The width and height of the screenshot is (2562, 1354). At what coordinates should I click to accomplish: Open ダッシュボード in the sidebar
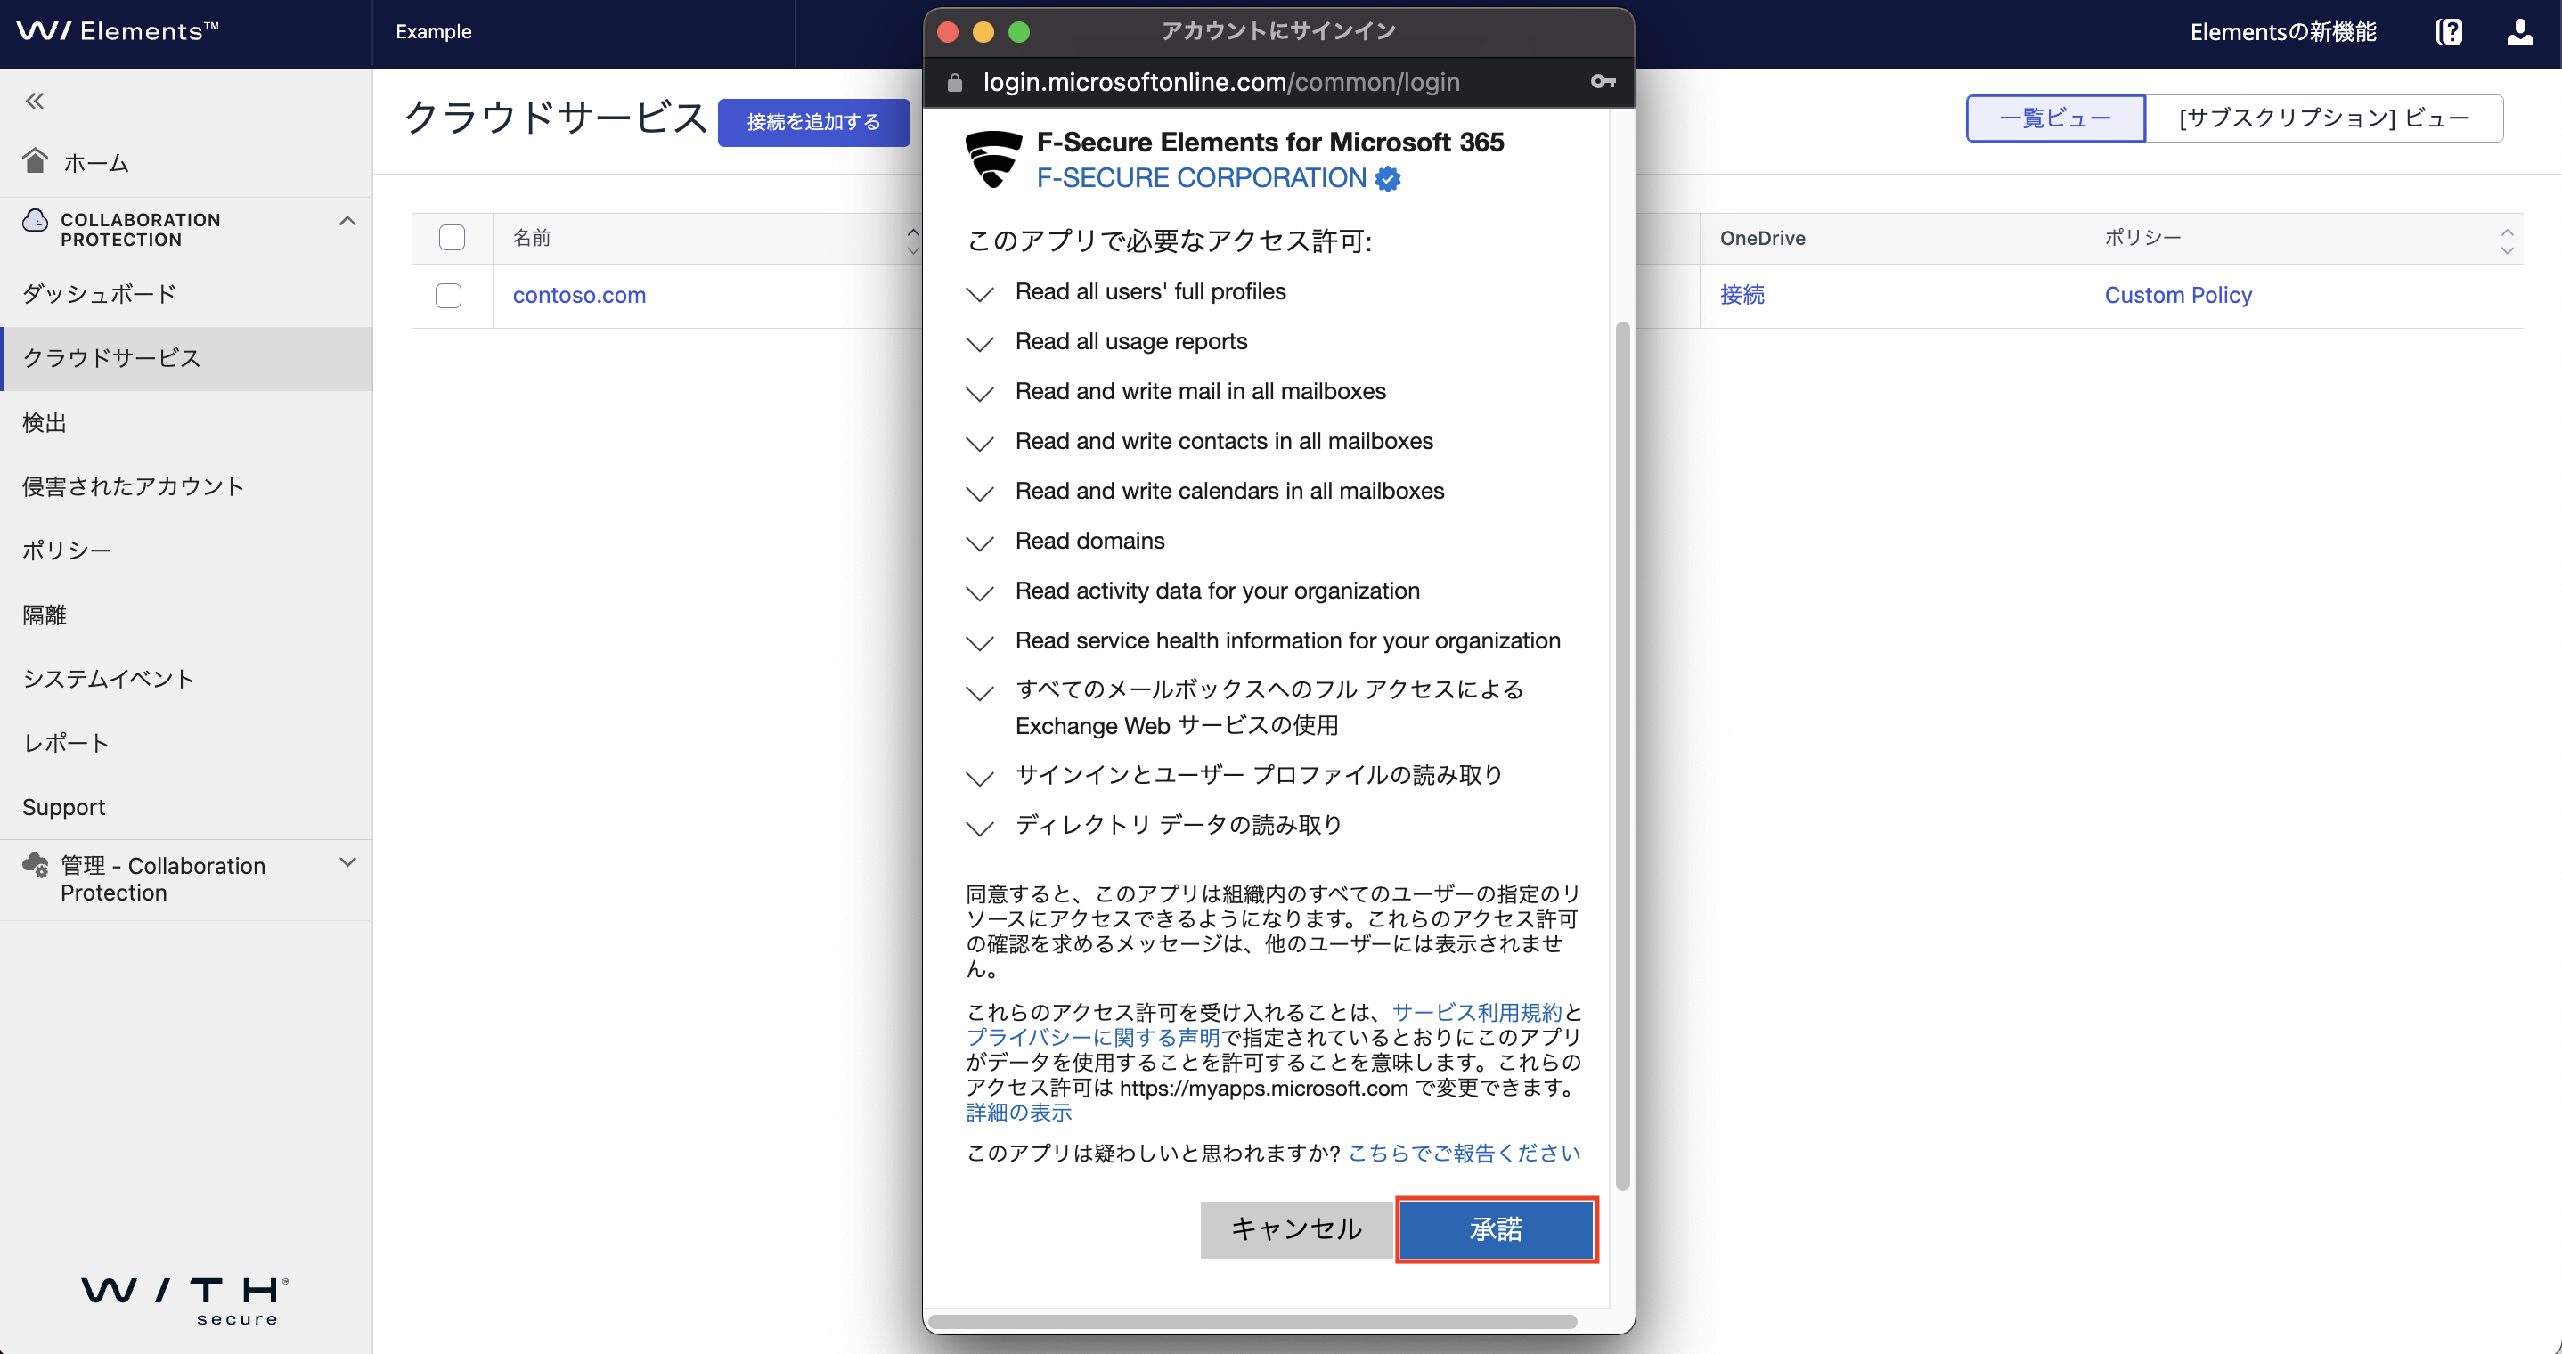pos(100,293)
